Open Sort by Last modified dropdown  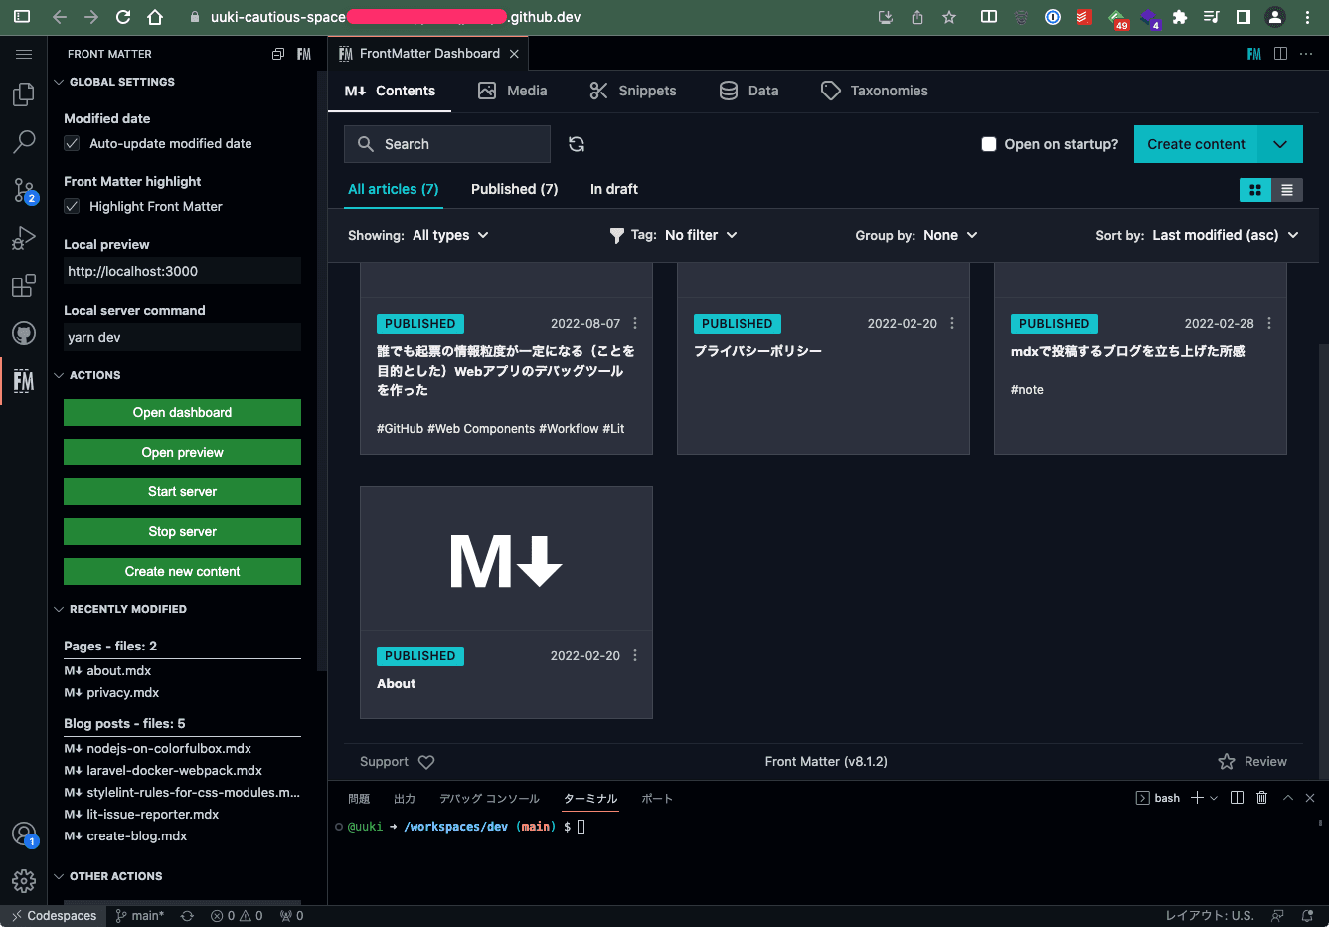(1226, 235)
